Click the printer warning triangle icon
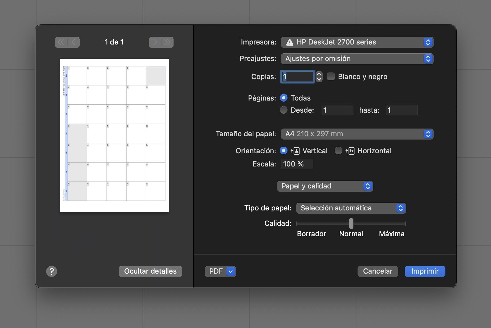The image size is (491, 328). point(289,42)
